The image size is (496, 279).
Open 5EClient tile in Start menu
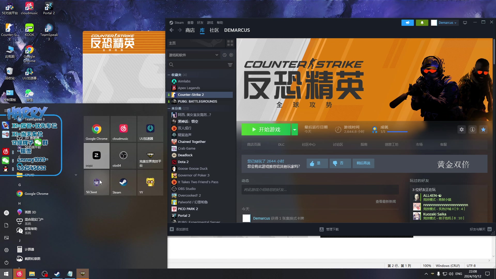[x=97, y=183]
